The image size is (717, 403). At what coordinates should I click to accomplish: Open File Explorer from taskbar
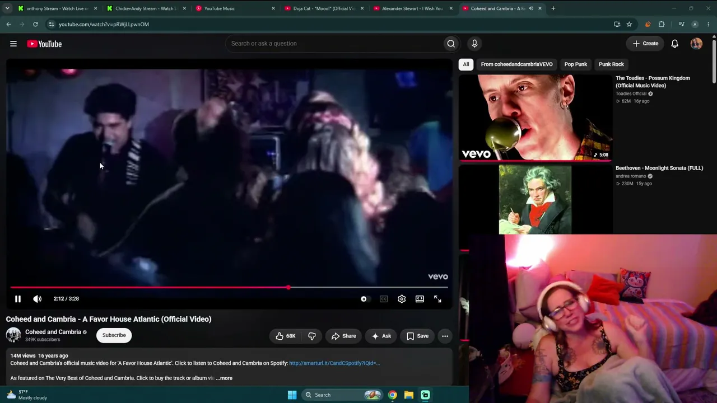coord(409,395)
